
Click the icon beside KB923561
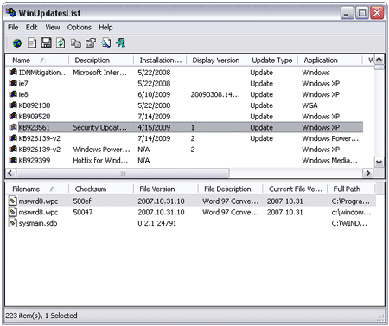tap(13, 127)
